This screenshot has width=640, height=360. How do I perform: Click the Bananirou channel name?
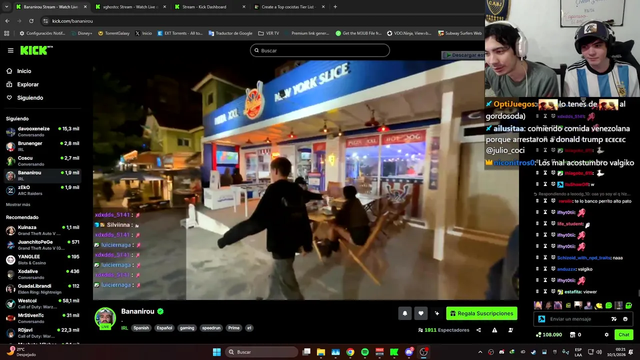[x=137, y=311]
